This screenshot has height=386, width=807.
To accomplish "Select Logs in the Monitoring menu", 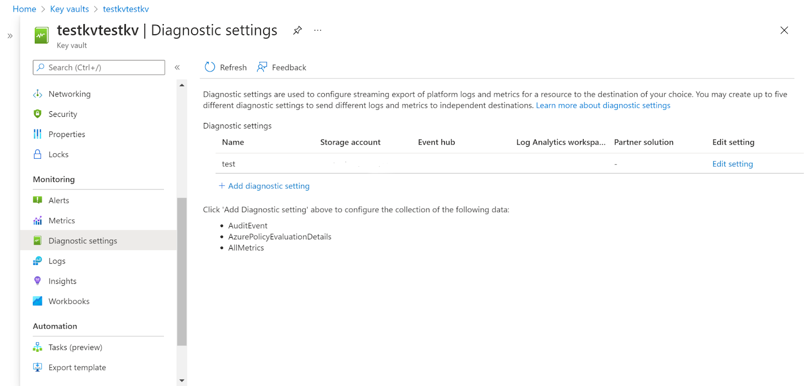I will pos(57,261).
